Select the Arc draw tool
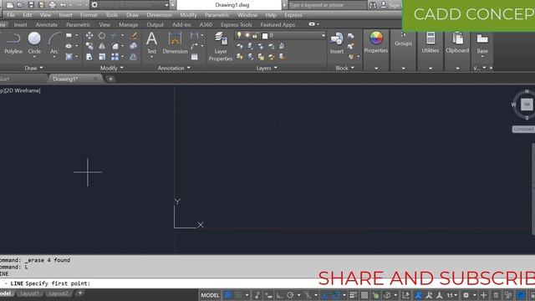The height and width of the screenshot is (301, 535). [x=53, y=43]
